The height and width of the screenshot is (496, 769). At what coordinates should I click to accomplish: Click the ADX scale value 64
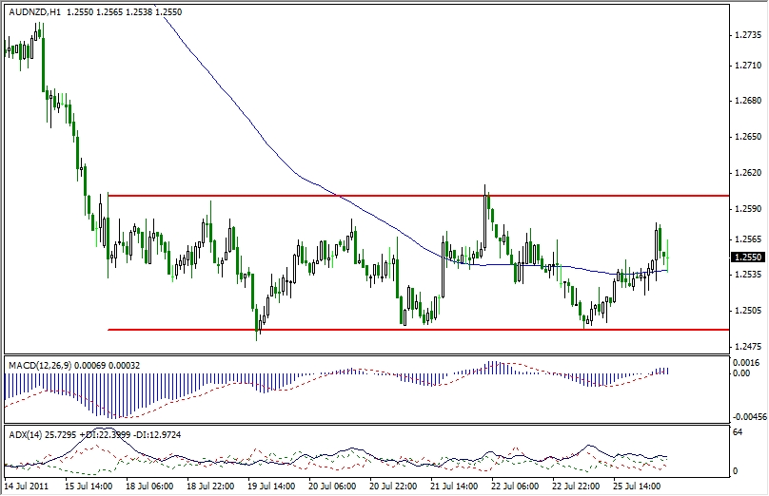coord(738,431)
